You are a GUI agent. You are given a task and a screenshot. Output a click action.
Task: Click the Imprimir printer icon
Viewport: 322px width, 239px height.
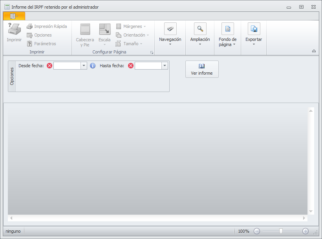[14, 29]
